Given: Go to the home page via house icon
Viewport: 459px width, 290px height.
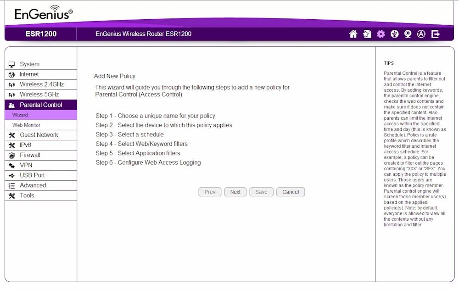Looking at the screenshot, I should [x=353, y=34].
